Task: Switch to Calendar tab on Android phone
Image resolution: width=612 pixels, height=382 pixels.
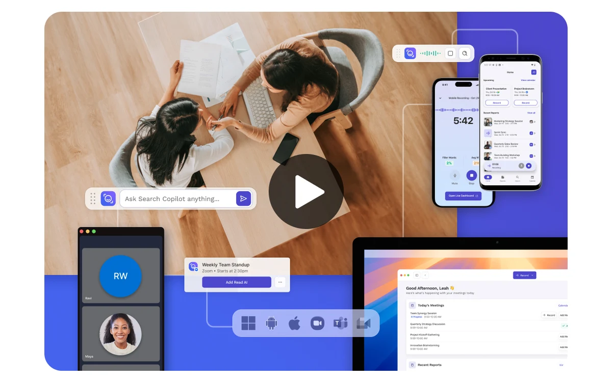Action: pyautogui.click(x=532, y=178)
